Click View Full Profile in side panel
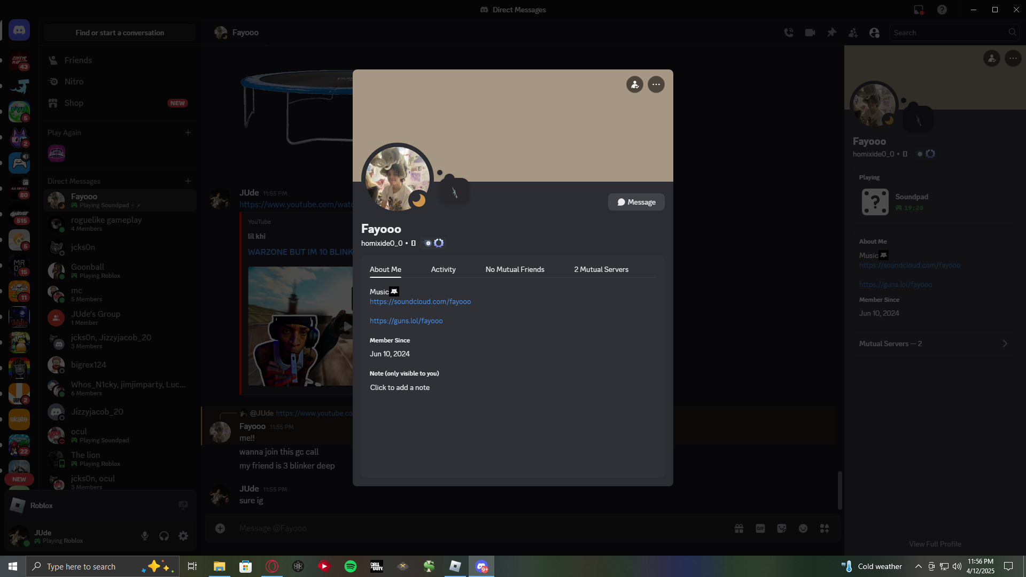The width and height of the screenshot is (1026, 577). click(x=935, y=544)
